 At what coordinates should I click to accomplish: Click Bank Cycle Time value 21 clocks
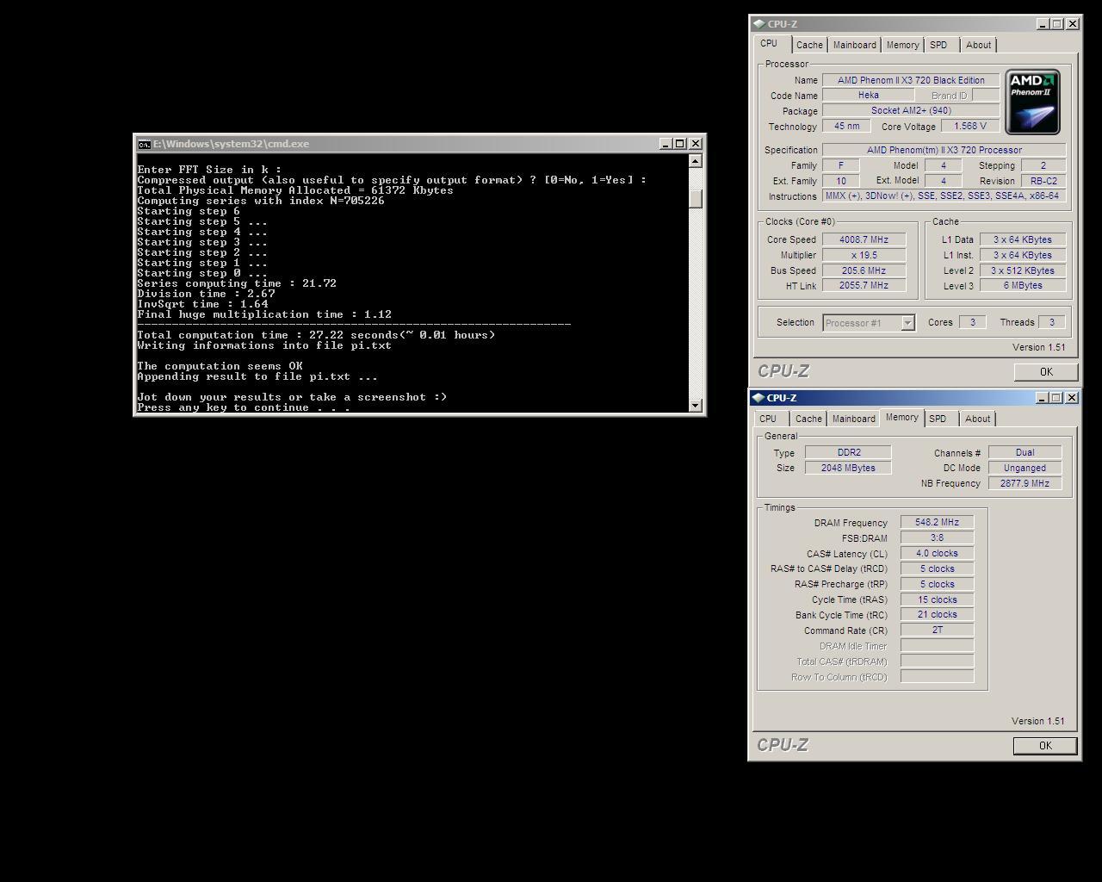(x=937, y=614)
